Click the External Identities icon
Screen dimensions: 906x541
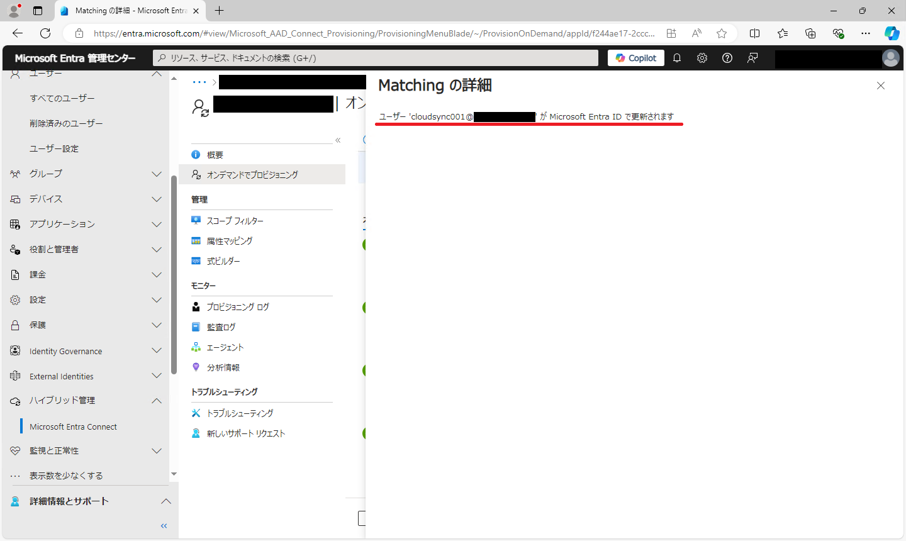(x=15, y=376)
